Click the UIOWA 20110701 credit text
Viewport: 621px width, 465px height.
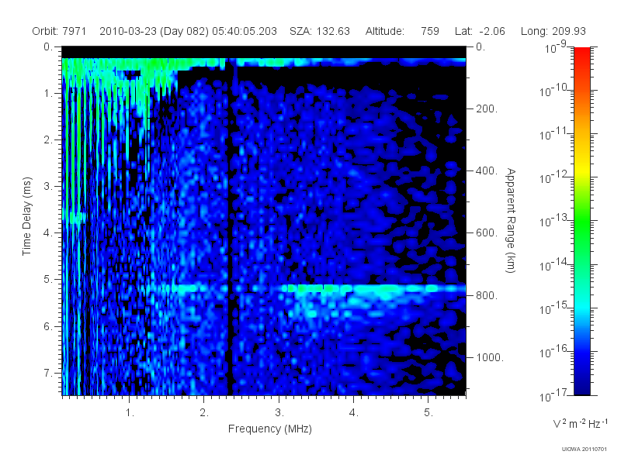[x=585, y=449]
